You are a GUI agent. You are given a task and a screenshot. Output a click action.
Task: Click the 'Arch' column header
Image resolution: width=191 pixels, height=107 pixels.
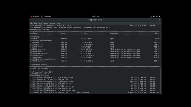pos(63,33)
